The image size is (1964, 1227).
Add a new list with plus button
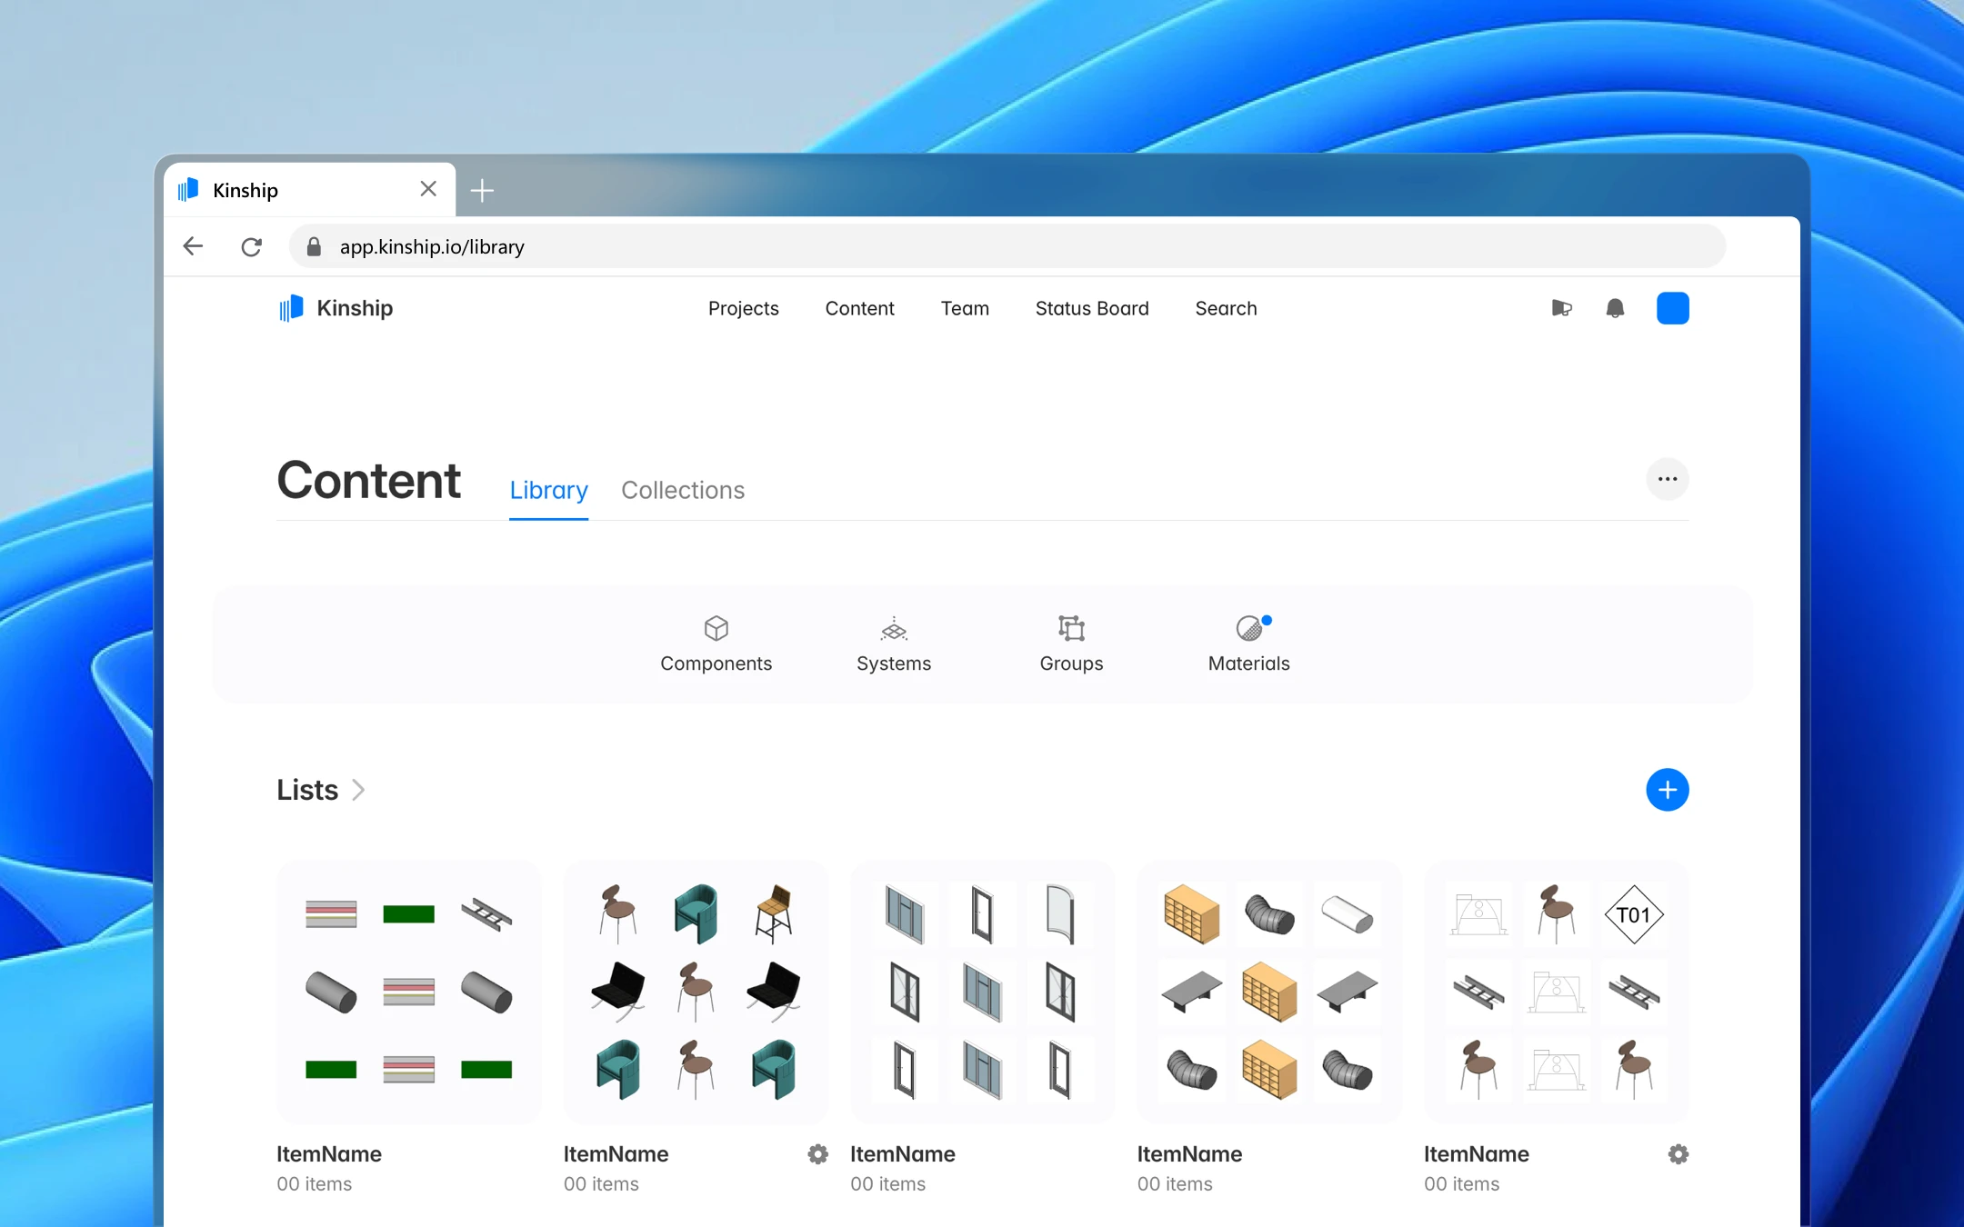(1667, 790)
